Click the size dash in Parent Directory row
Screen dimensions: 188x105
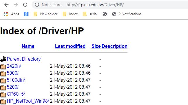point(100,59)
